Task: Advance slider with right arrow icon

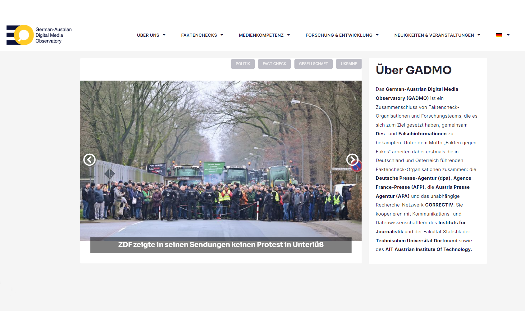Action: pos(352,160)
